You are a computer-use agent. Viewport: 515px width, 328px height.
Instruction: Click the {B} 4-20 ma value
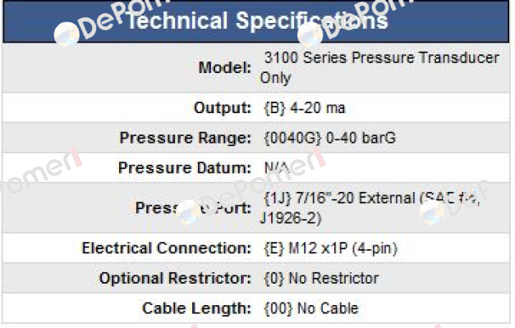pyautogui.click(x=305, y=108)
